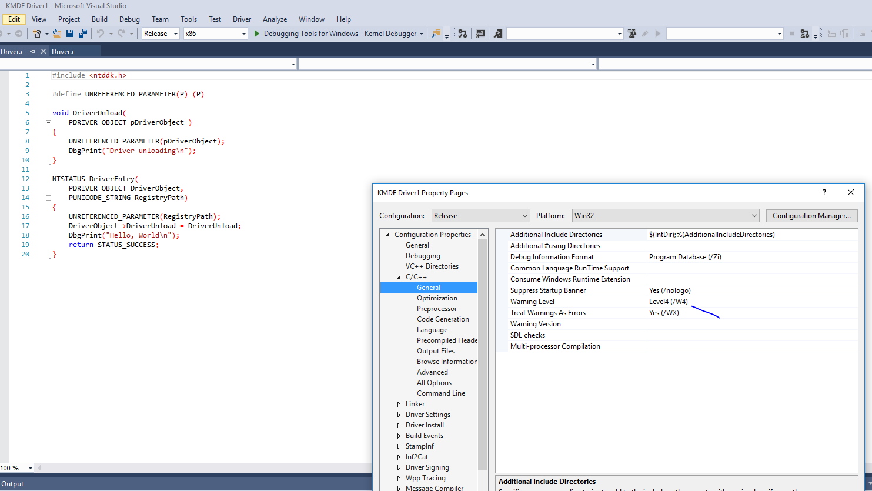
Task: Click the Help question mark in Property Pages
Action: (x=824, y=192)
